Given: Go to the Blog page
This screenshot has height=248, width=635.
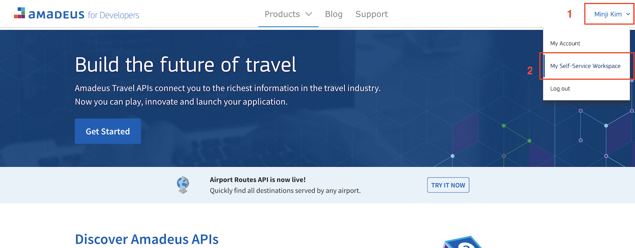Looking at the screenshot, I should coord(334,14).
